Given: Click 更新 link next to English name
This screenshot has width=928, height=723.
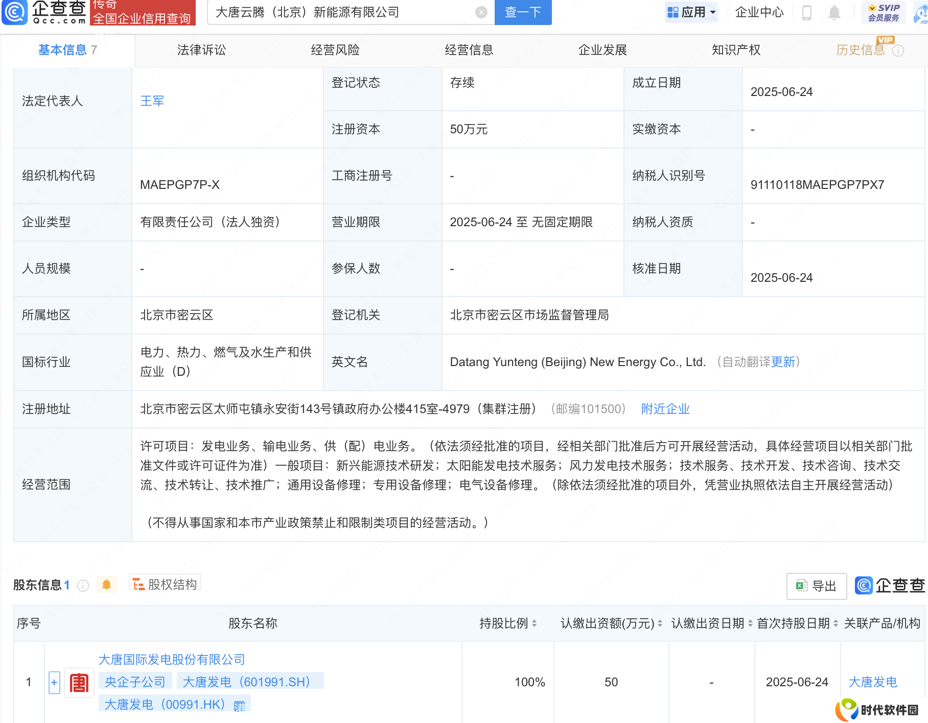Looking at the screenshot, I should (783, 362).
